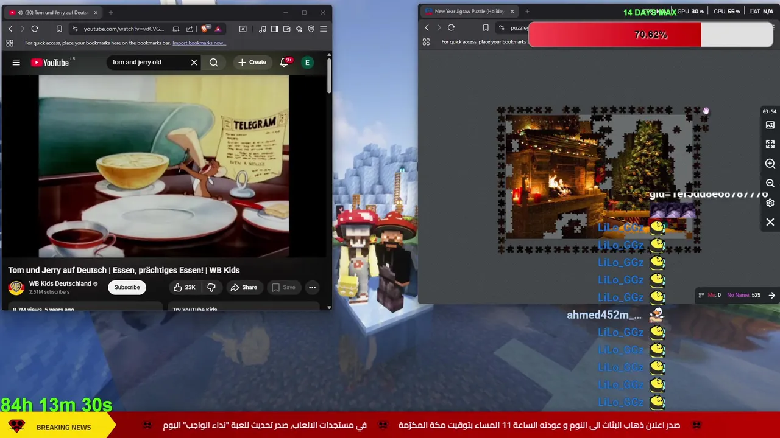Click the Share button under video
The image size is (780, 438).
(244, 287)
